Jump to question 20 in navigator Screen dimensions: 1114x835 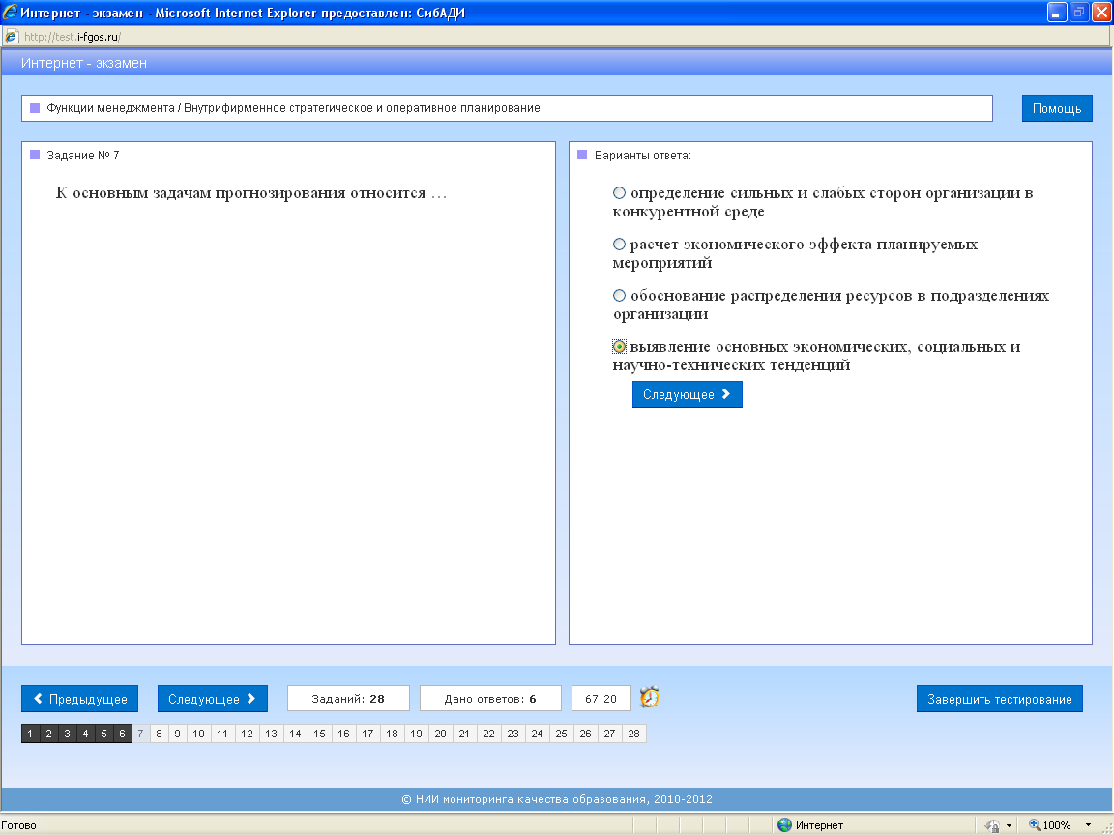point(441,734)
